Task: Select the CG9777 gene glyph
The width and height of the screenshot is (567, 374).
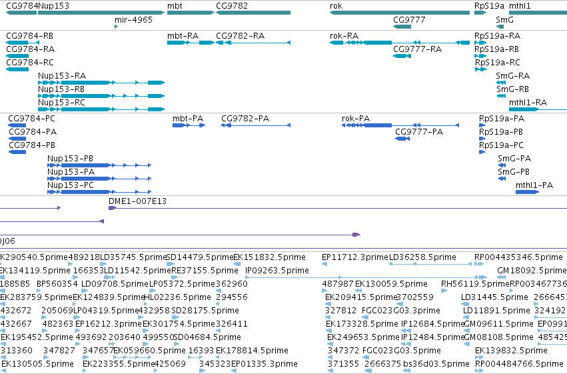Action: (402, 27)
